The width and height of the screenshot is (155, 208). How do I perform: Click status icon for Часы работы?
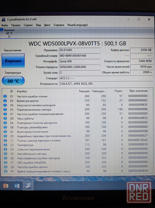(5, 118)
